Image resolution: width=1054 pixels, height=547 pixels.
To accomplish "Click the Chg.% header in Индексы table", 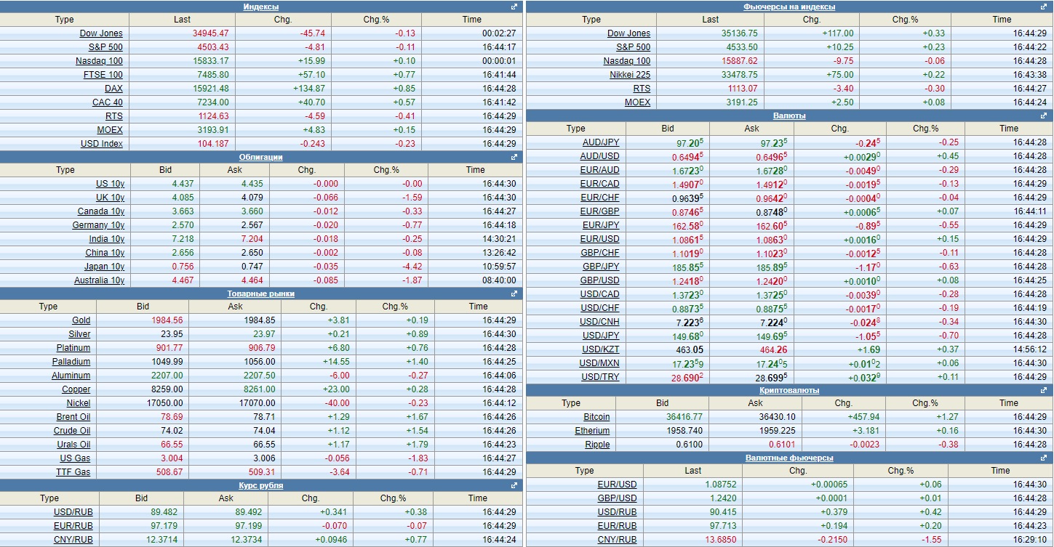I will pyautogui.click(x=376, y=20).
